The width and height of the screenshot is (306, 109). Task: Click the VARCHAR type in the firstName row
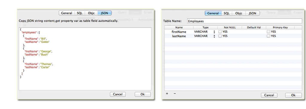201,32
